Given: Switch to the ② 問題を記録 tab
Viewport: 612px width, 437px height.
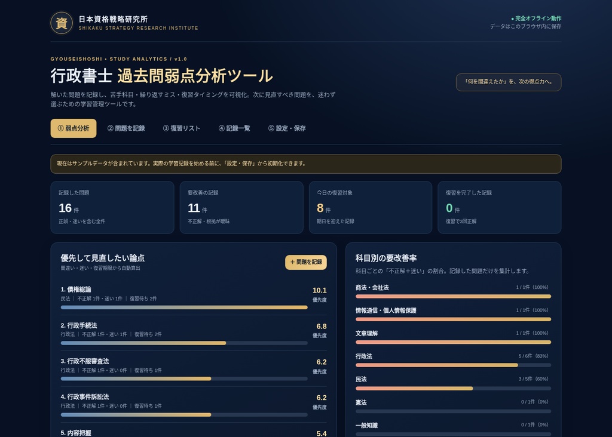Looking at the screenshot, I should click(126, 128).
